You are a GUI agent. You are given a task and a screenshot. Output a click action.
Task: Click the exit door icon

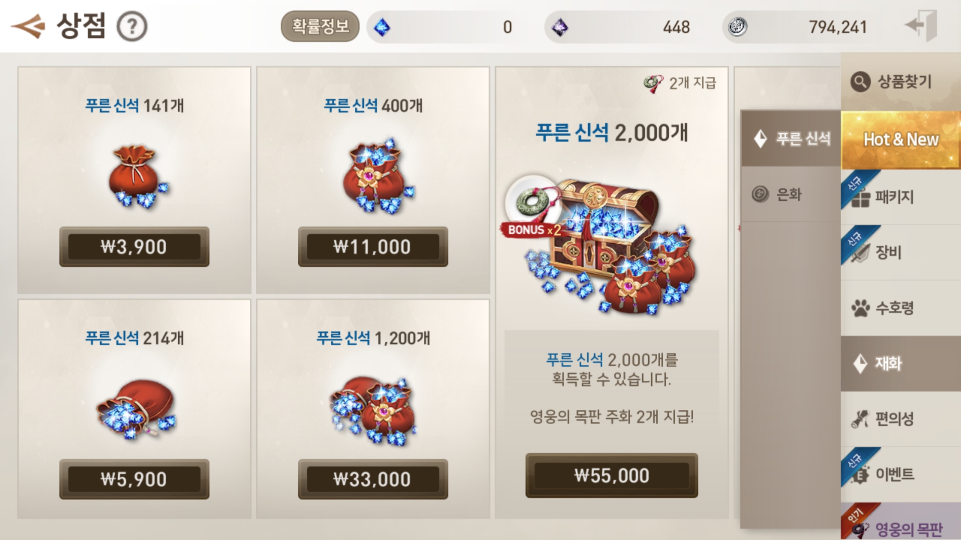pyautogui.click(x=922, y=25)
